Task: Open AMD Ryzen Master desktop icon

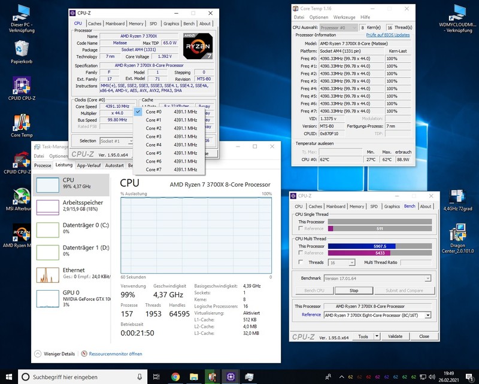Action: 18,236
